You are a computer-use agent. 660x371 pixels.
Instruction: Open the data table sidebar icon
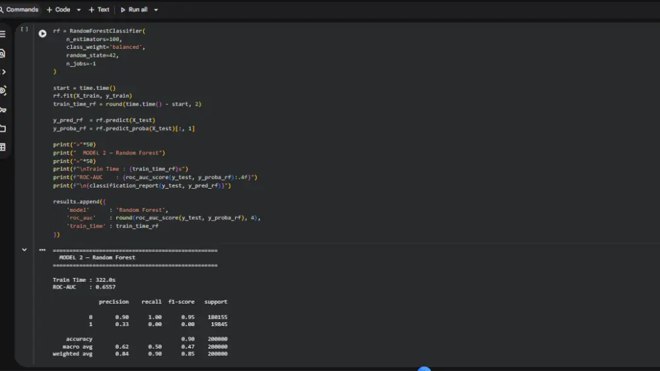pos(3,147)
